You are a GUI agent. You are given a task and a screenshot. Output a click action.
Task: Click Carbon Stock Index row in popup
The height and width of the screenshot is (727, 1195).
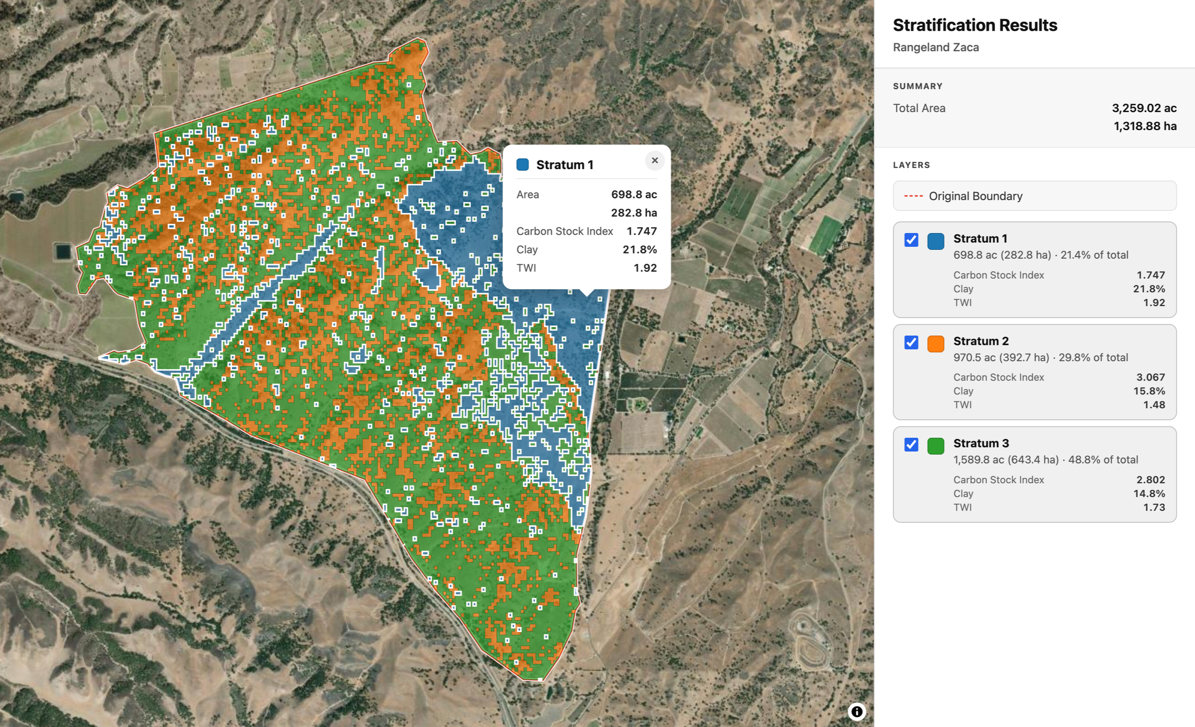click(x=586, y=231)
